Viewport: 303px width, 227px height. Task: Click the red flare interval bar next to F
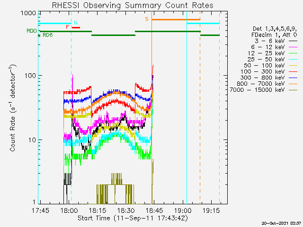pyautogui.click(x=76, y=27)
